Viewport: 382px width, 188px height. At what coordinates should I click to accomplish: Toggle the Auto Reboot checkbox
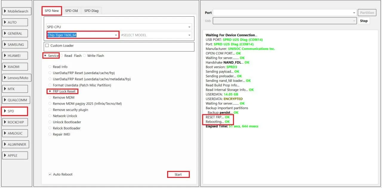tap(50, 174)
